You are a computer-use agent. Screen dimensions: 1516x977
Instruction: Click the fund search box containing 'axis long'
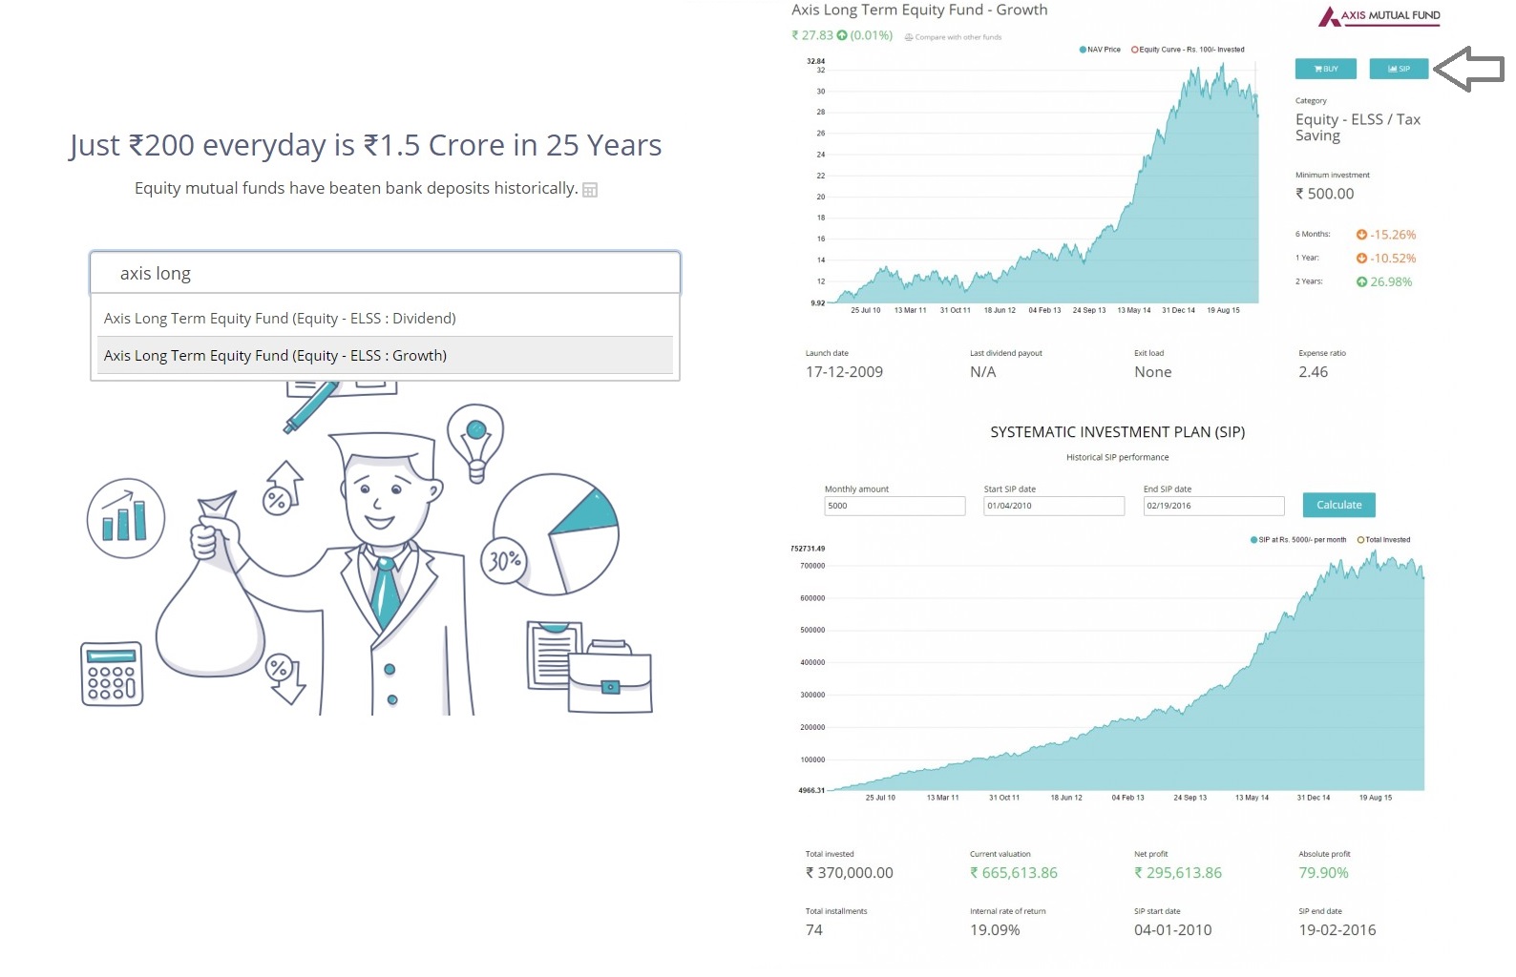pos(385,274)
